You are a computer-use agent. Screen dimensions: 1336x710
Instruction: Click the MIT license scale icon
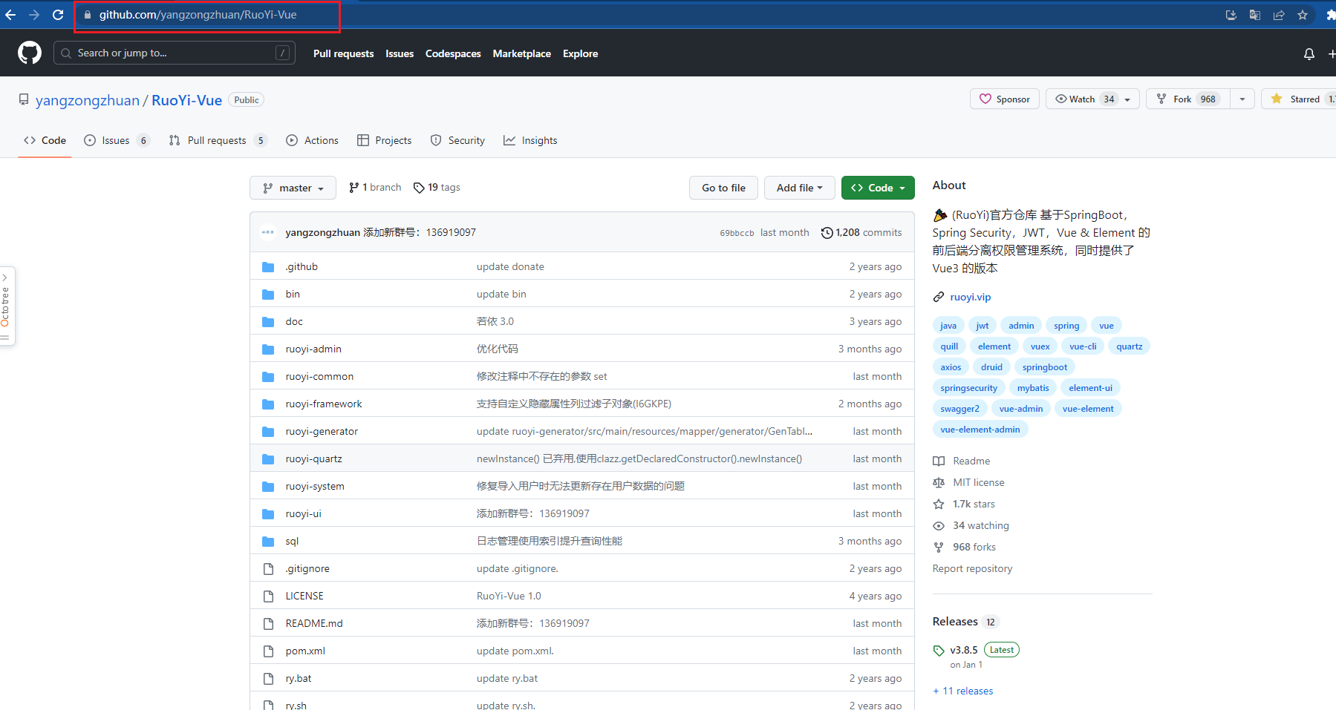point(939,483)
